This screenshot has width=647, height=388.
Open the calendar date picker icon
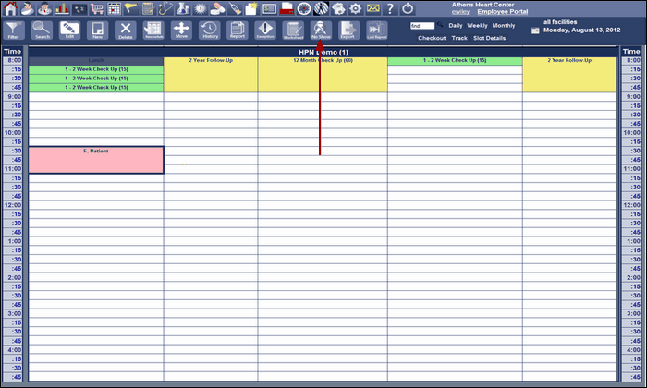pos(535,30)
